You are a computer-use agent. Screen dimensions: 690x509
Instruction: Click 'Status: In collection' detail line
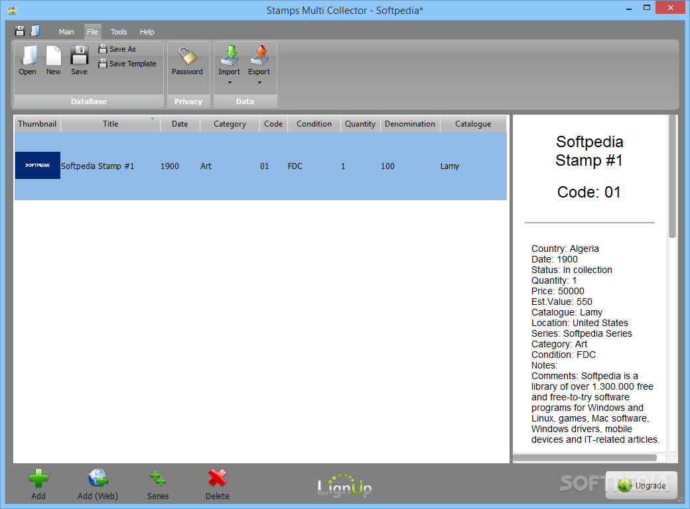pos(572,270)
